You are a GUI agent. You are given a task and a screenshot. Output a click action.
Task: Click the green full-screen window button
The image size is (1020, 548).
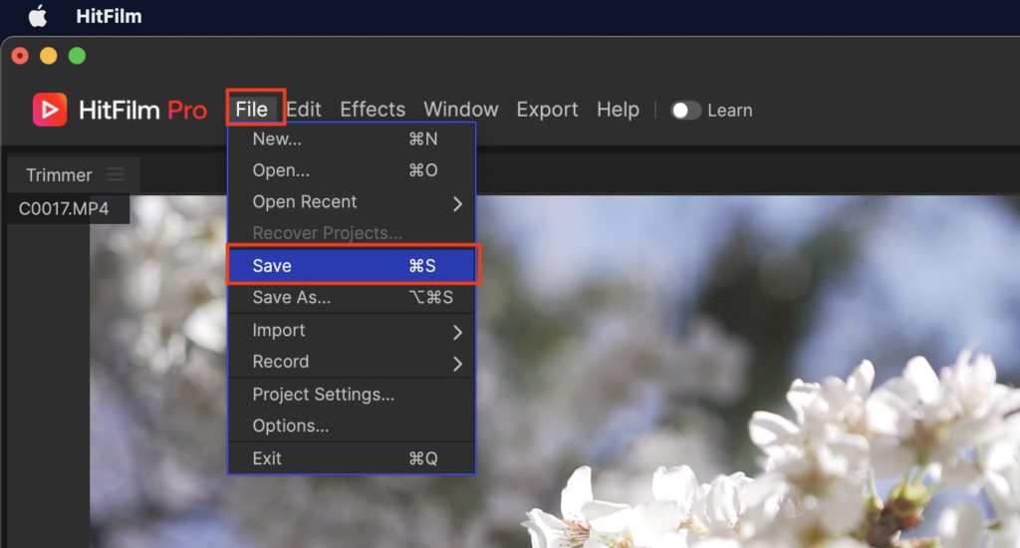coord(77,56)
